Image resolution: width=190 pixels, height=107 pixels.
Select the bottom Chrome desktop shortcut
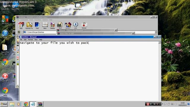[x=5, y=92]
